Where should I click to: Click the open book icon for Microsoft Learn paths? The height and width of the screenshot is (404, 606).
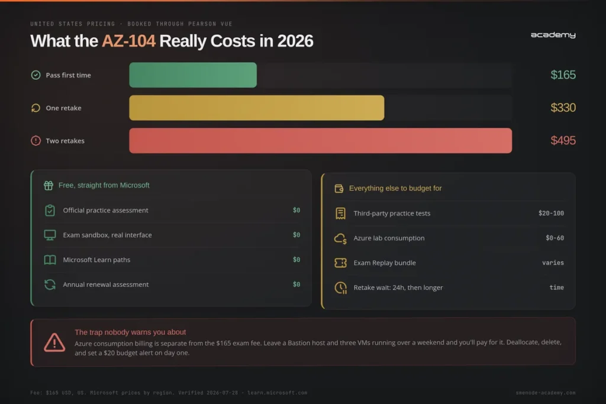[x=50, y=260]
